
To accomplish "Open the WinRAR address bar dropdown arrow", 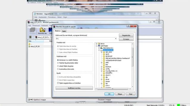I will click(161, 37).
